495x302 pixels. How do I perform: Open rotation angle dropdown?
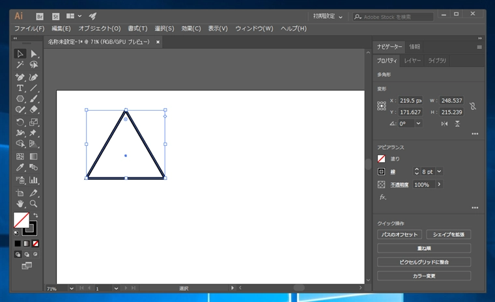coord(418,124)
